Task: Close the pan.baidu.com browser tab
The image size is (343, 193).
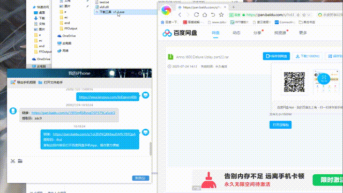Action: click(225, 7)
